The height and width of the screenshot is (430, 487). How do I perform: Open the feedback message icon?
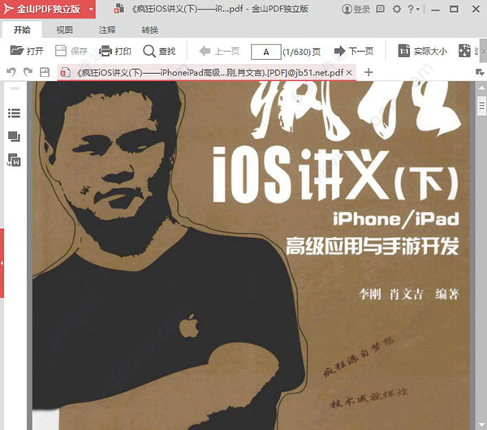click(380, 9)
